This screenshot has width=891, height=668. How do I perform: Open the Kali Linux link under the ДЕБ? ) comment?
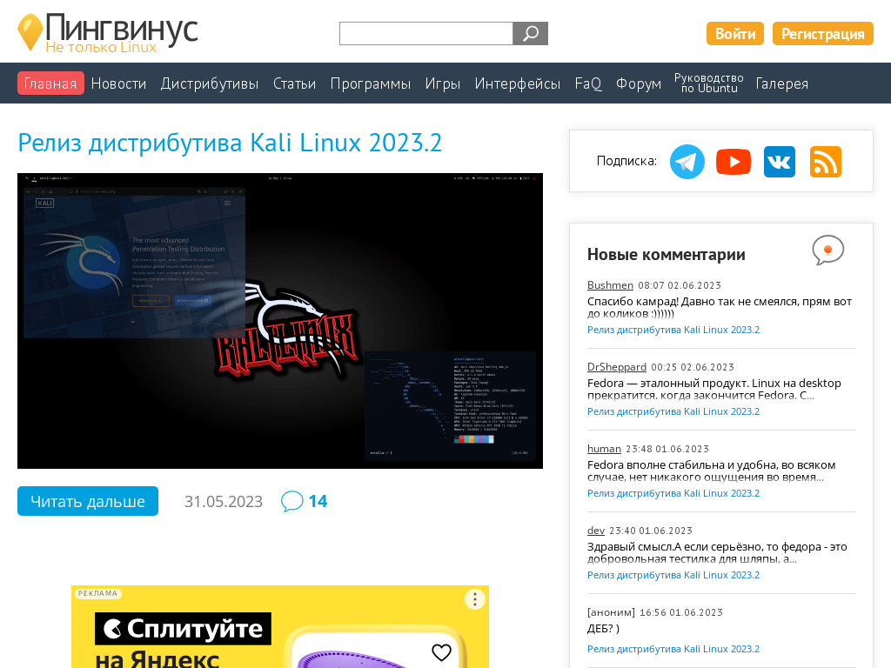(x=673, y=649)
